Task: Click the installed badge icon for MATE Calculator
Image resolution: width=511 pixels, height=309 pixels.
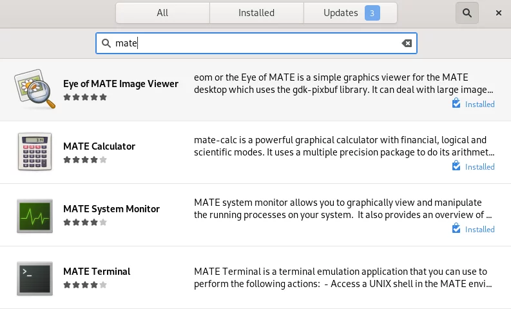Action: [456, 166]
